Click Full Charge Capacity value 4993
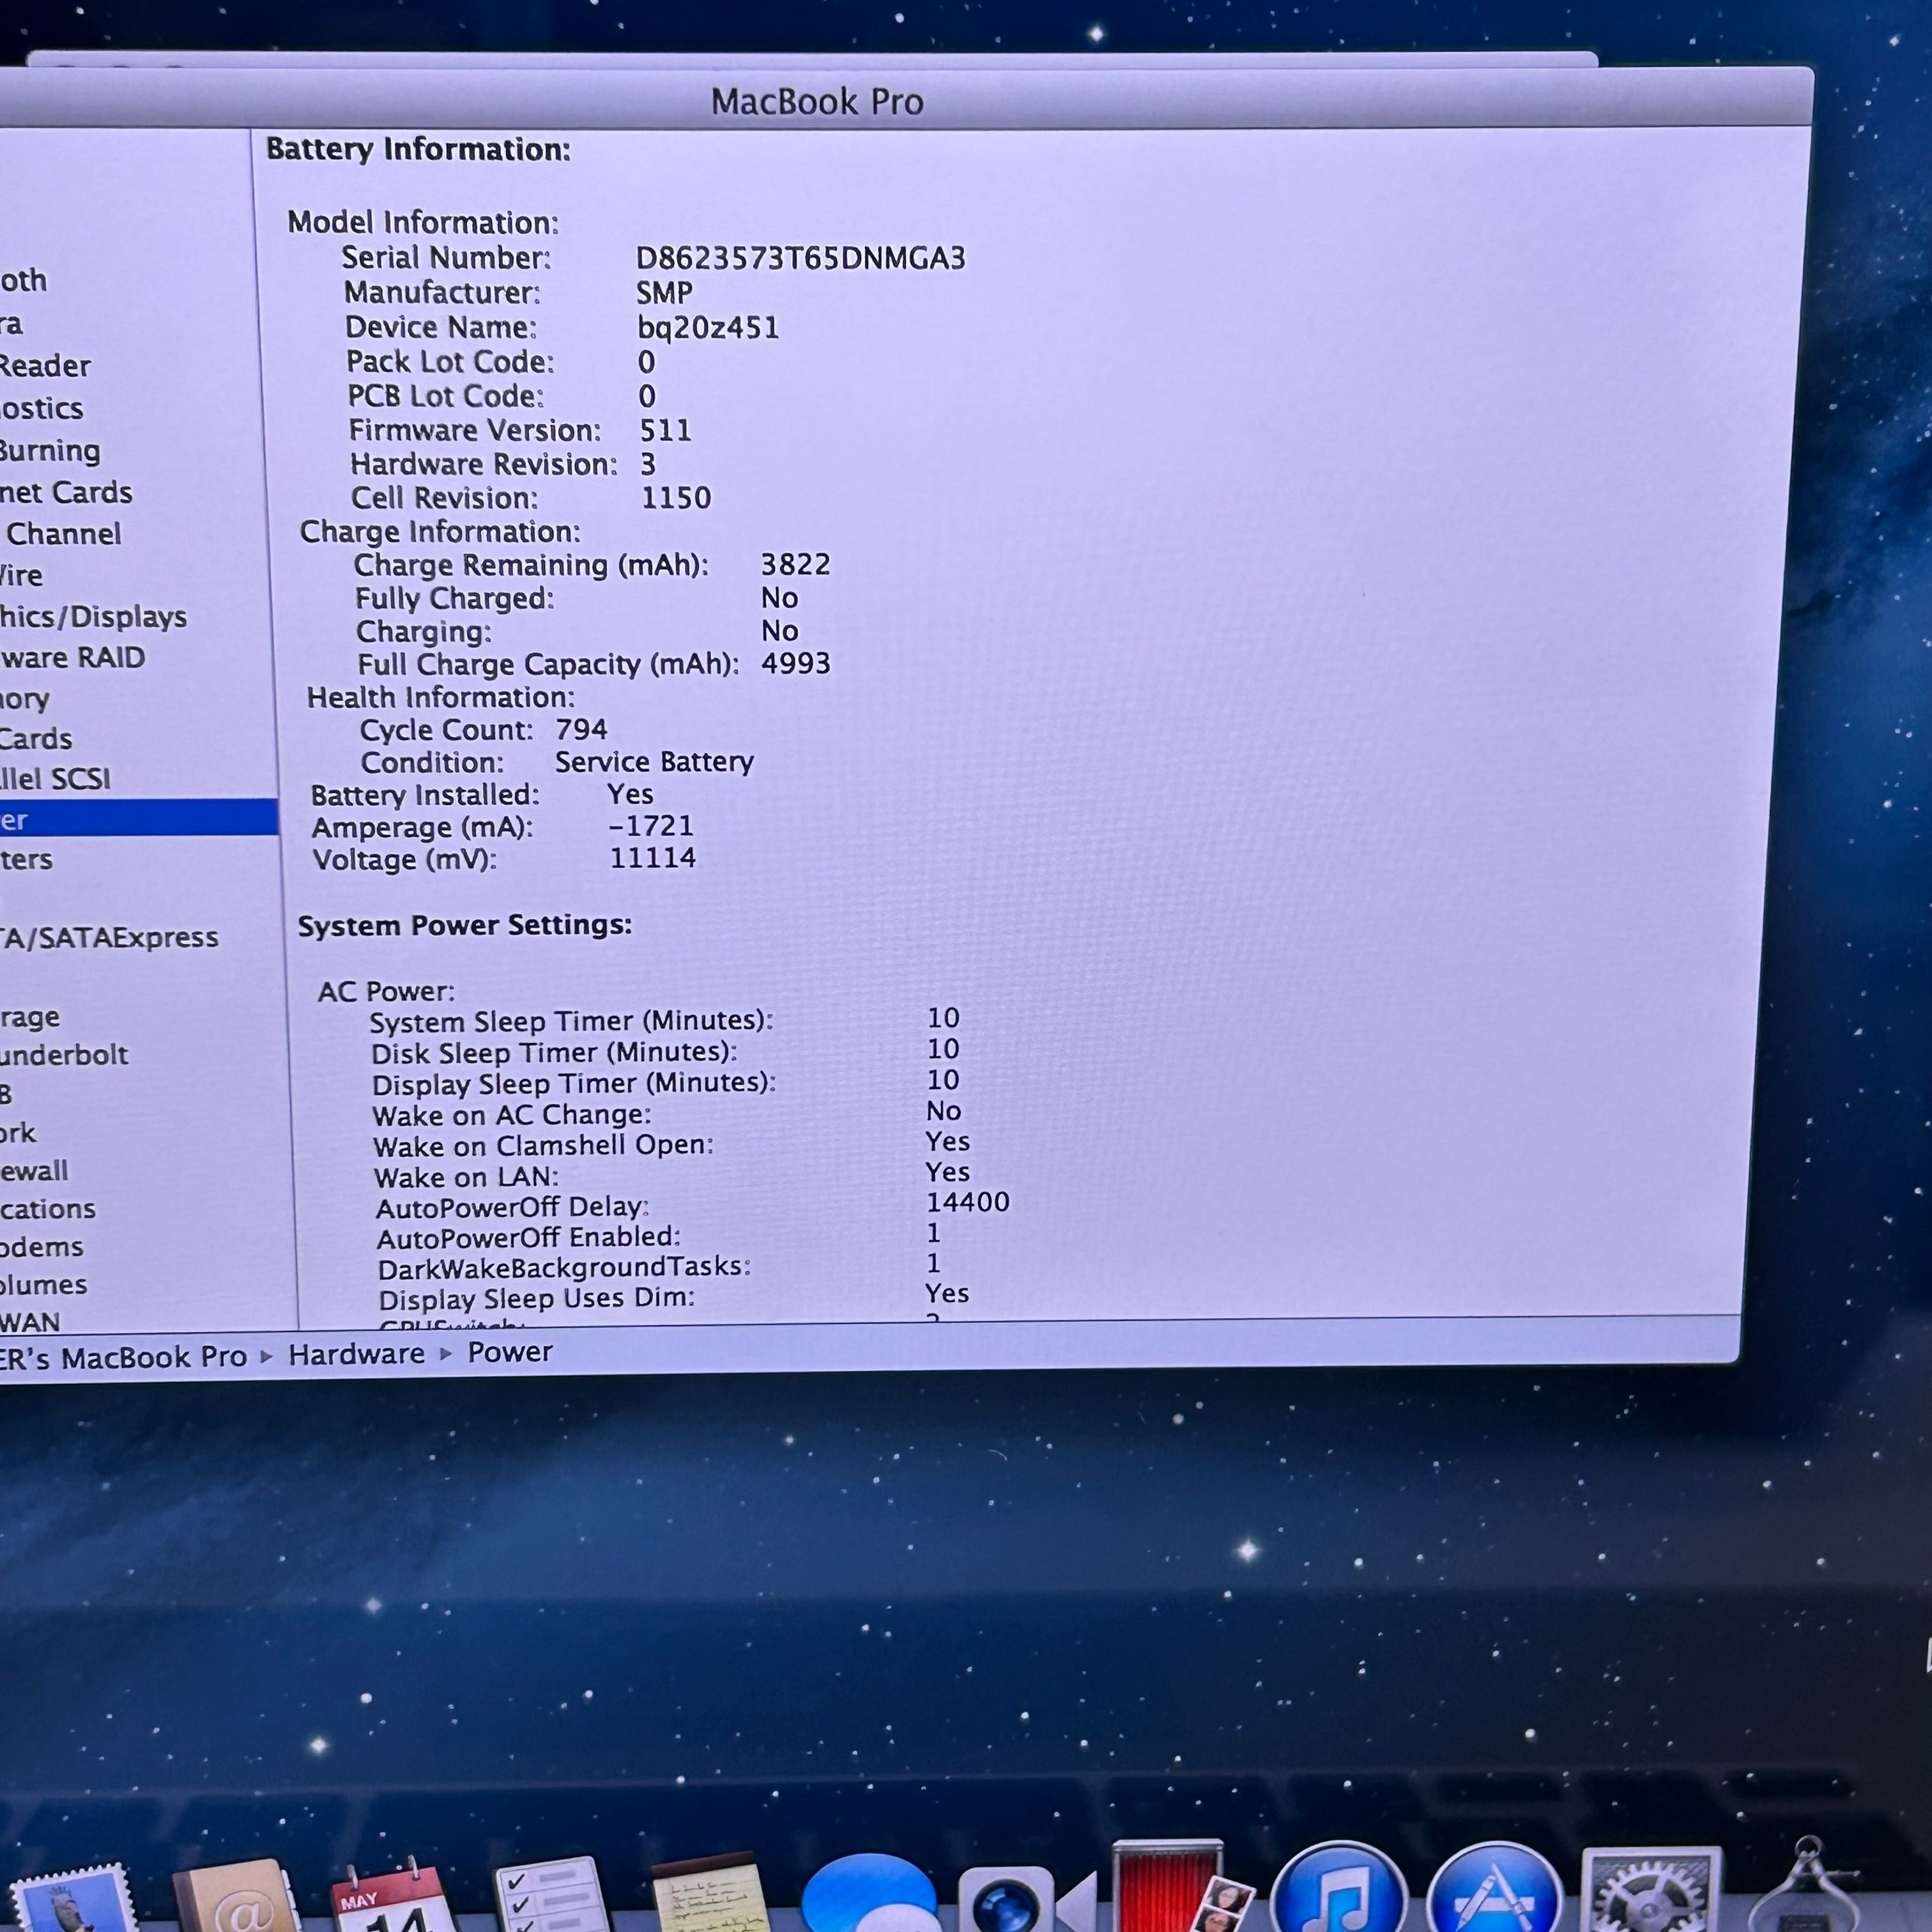The image size is (1932, 1932). 795,663
